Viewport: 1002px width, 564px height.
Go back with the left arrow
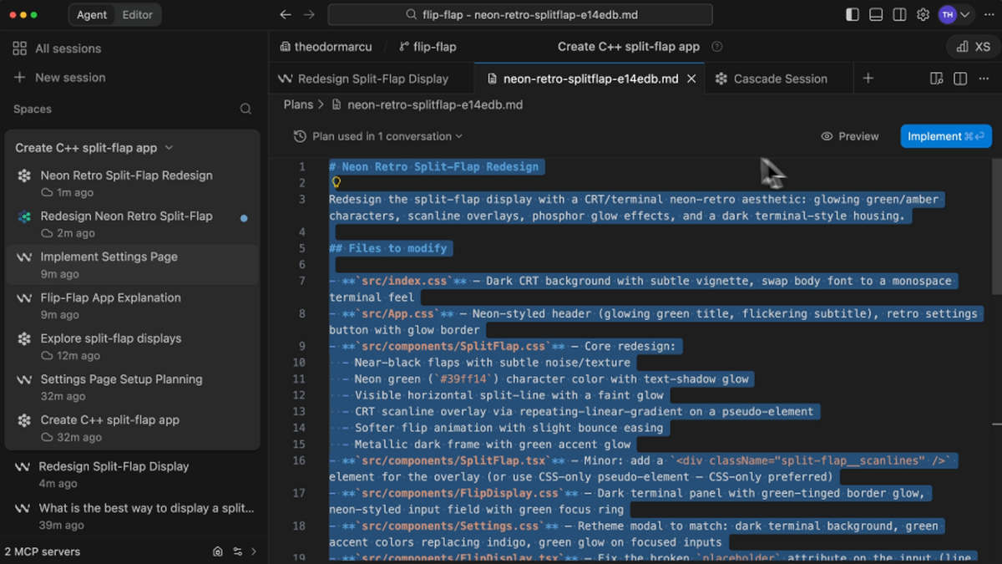[286, 15]
